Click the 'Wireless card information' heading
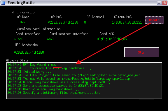 tap(38, 29)
